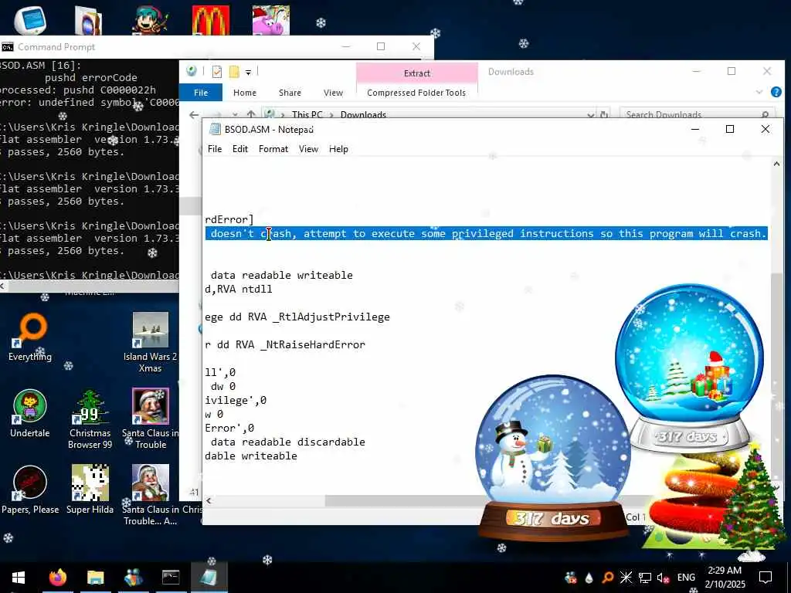Click the snowman snow globe widget
791x593 pixels.
coord(553,459)
